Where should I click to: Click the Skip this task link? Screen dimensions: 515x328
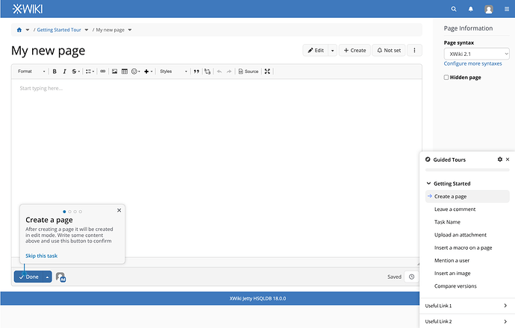tap(41, 256)
